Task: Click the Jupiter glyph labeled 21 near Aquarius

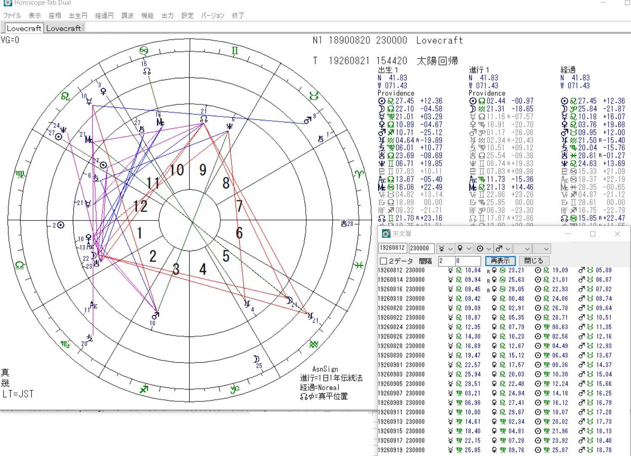Action: click(310, 315)
